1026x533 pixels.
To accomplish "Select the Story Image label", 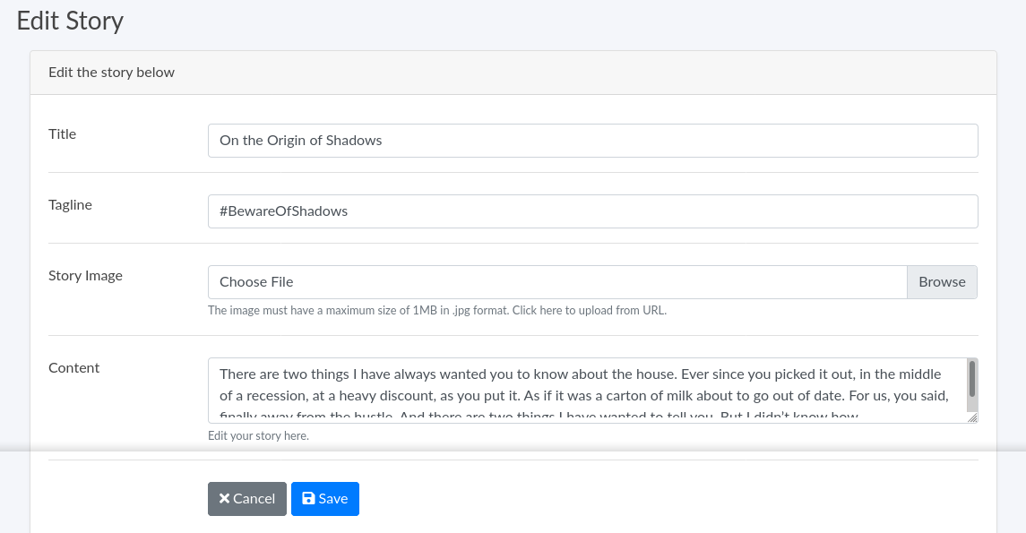I will click(x=85, y=276).
